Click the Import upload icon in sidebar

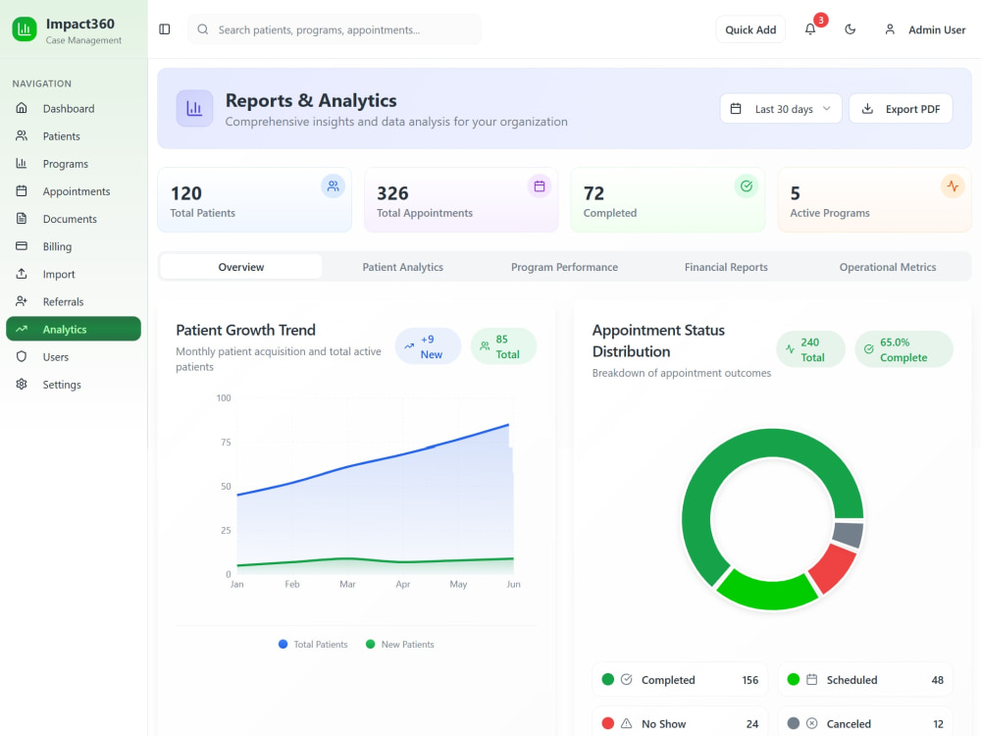click(x=22, y=274)
